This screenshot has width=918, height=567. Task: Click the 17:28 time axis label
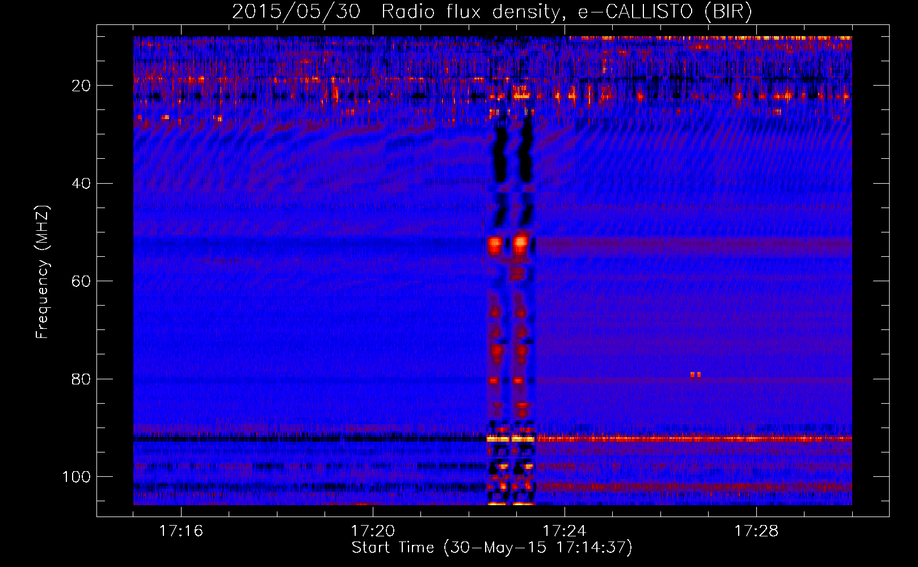[x=756, y=531]
